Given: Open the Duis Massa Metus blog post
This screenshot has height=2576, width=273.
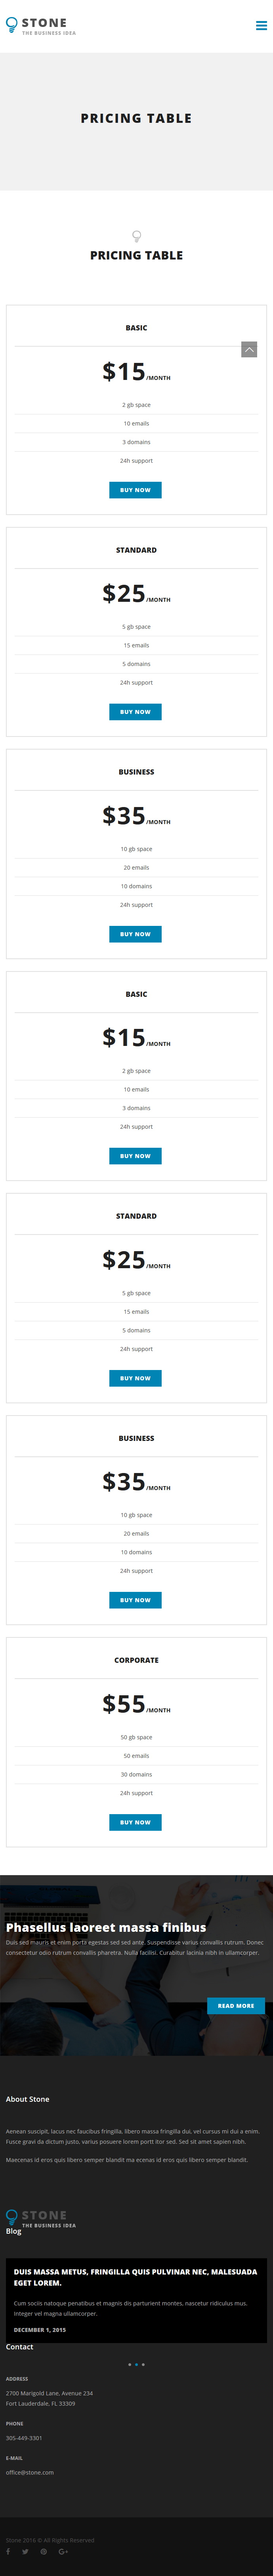Looking at the screenshot, I should pyautogui.click(x=135, y=2277).
